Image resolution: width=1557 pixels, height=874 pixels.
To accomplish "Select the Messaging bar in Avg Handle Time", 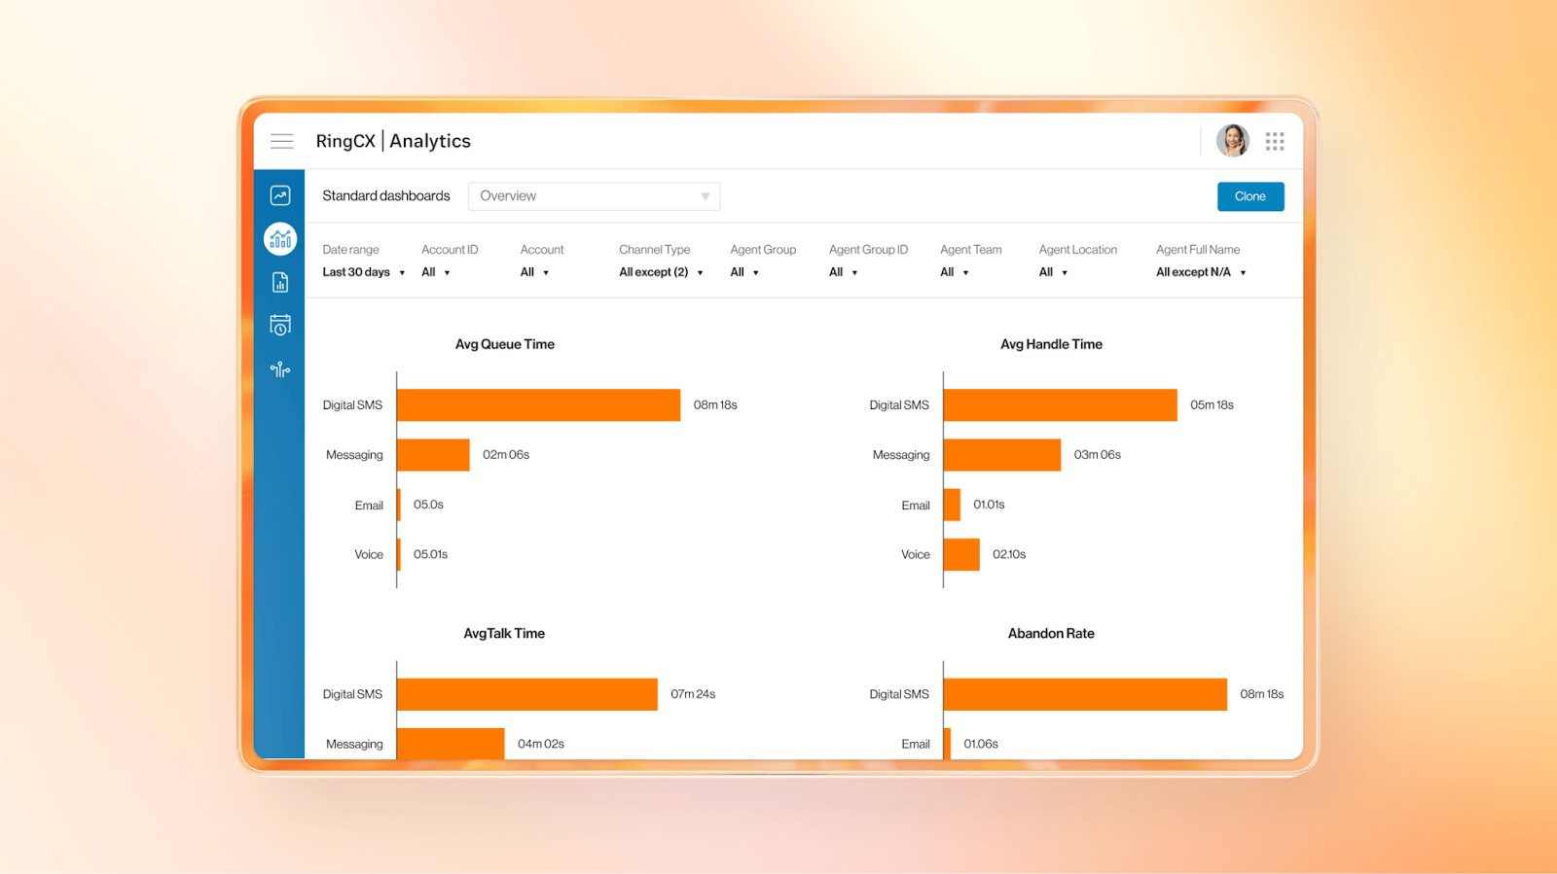I will tap(1001, 455).
